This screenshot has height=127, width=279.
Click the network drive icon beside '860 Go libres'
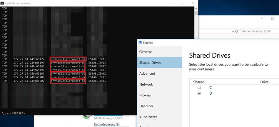click(x=87, y=117)
